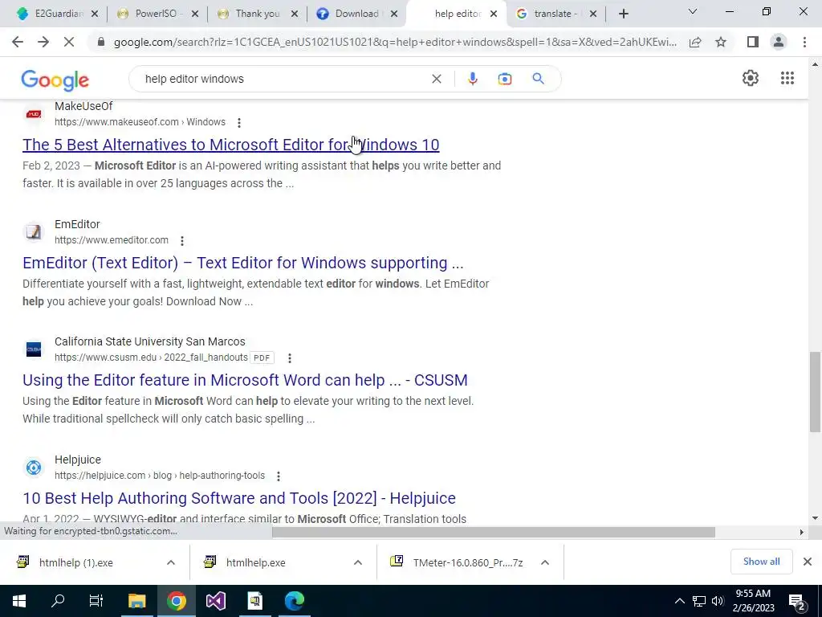This screenshot has width=822, height=617.
Task: Open more options for CSUSM result
Action: 289,358
